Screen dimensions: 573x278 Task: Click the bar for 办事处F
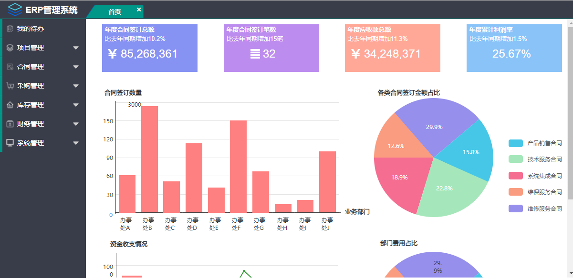point(238,167)
